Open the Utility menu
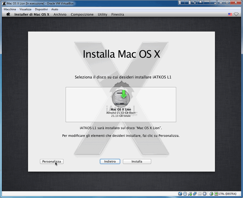Image resolution: width=243 pixels, height=198 pixels. 102,14
